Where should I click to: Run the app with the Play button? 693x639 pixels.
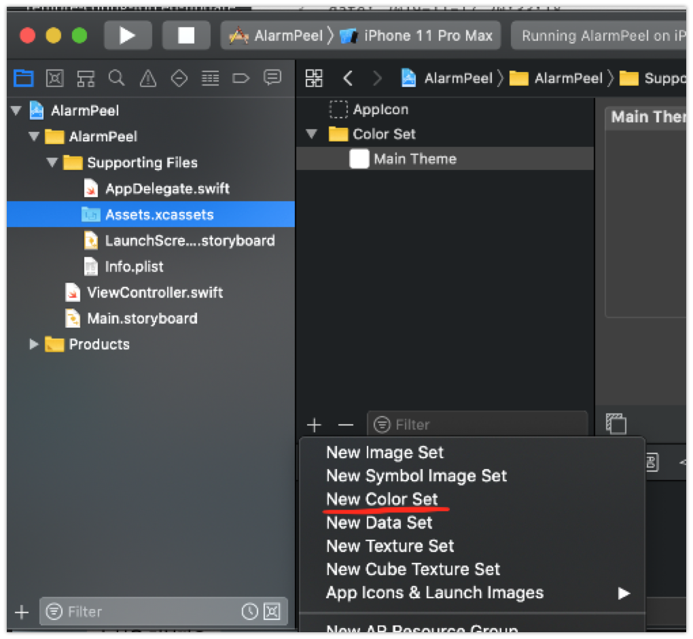(128, 35)
